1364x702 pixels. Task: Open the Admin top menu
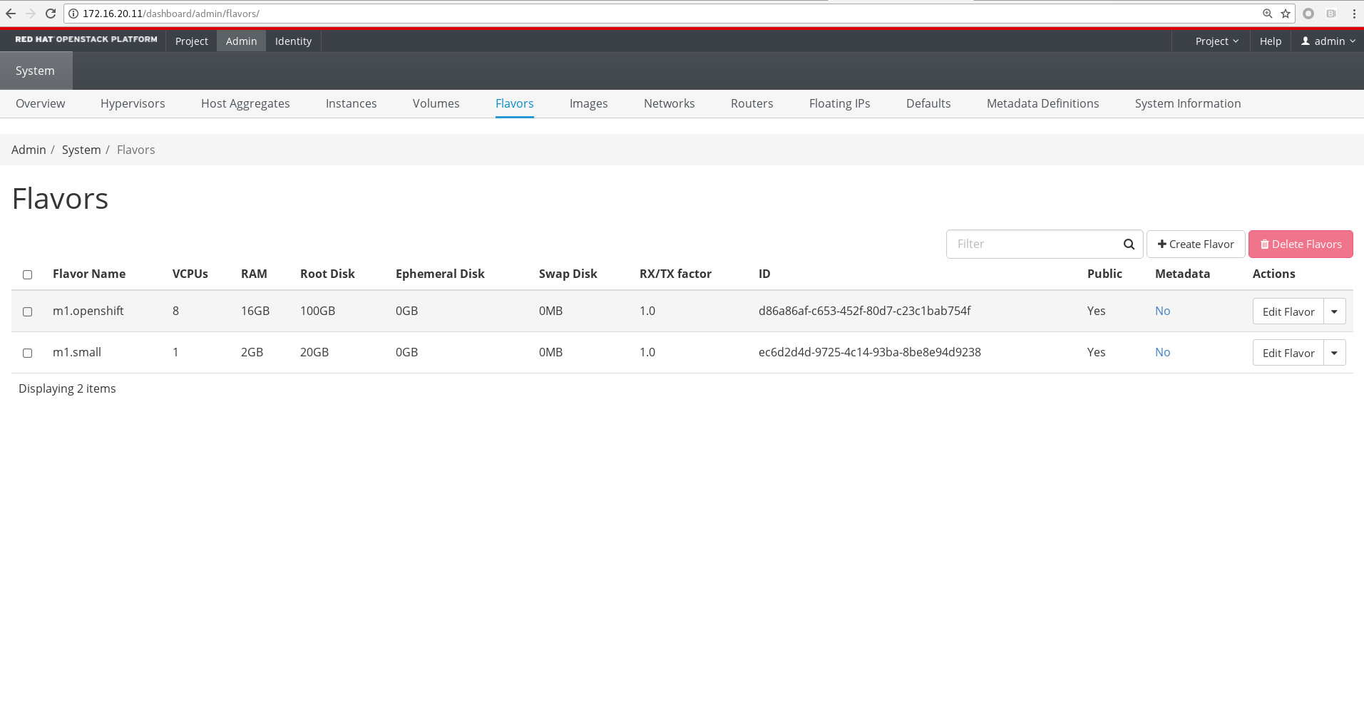[242, 41]
